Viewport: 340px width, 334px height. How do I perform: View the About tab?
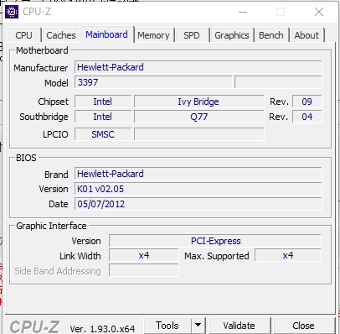(307, 35)
